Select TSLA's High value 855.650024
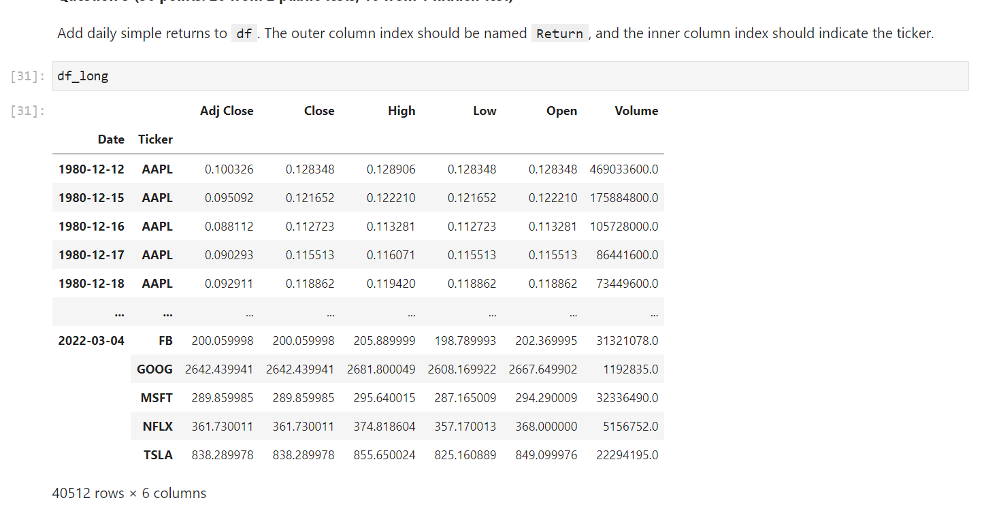 coord(384,455)
